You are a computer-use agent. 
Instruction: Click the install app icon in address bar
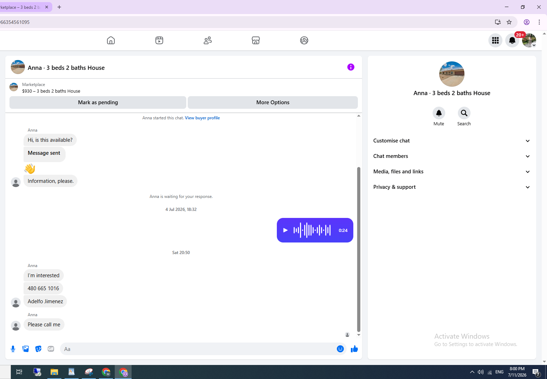pos(498,22)
